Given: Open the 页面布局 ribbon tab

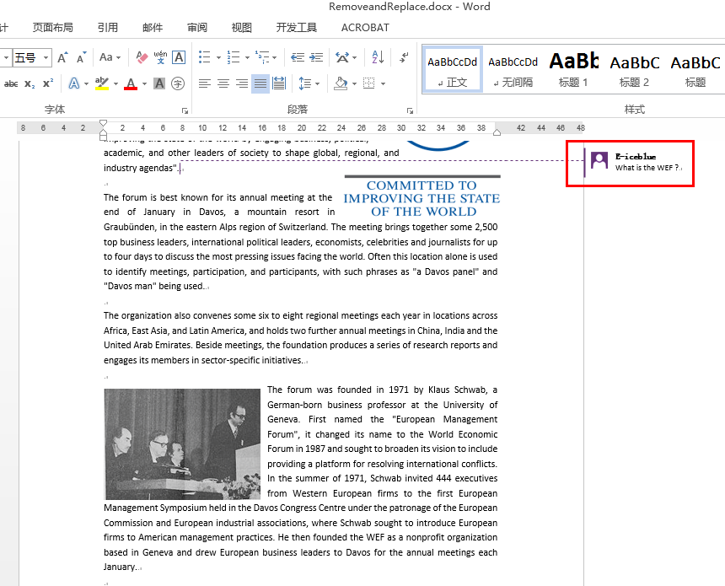Looking at the screenshot, I should pos(53,28).
